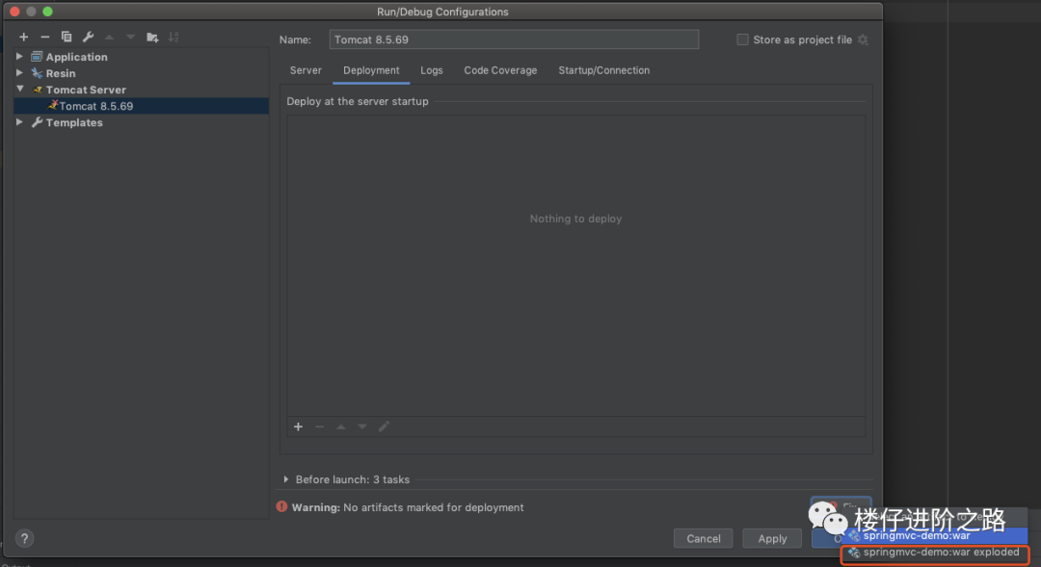Open the Code Coverage tab
1041x567 pixels.
click(x=500, y=70)
